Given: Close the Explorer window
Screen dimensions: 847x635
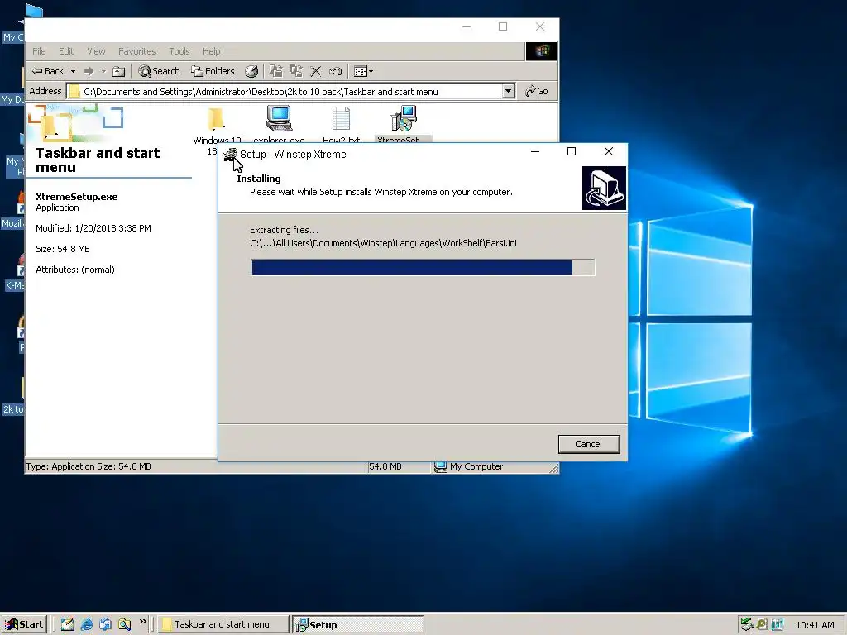Looking at the screenshot, I should click(x=540, y=26).
